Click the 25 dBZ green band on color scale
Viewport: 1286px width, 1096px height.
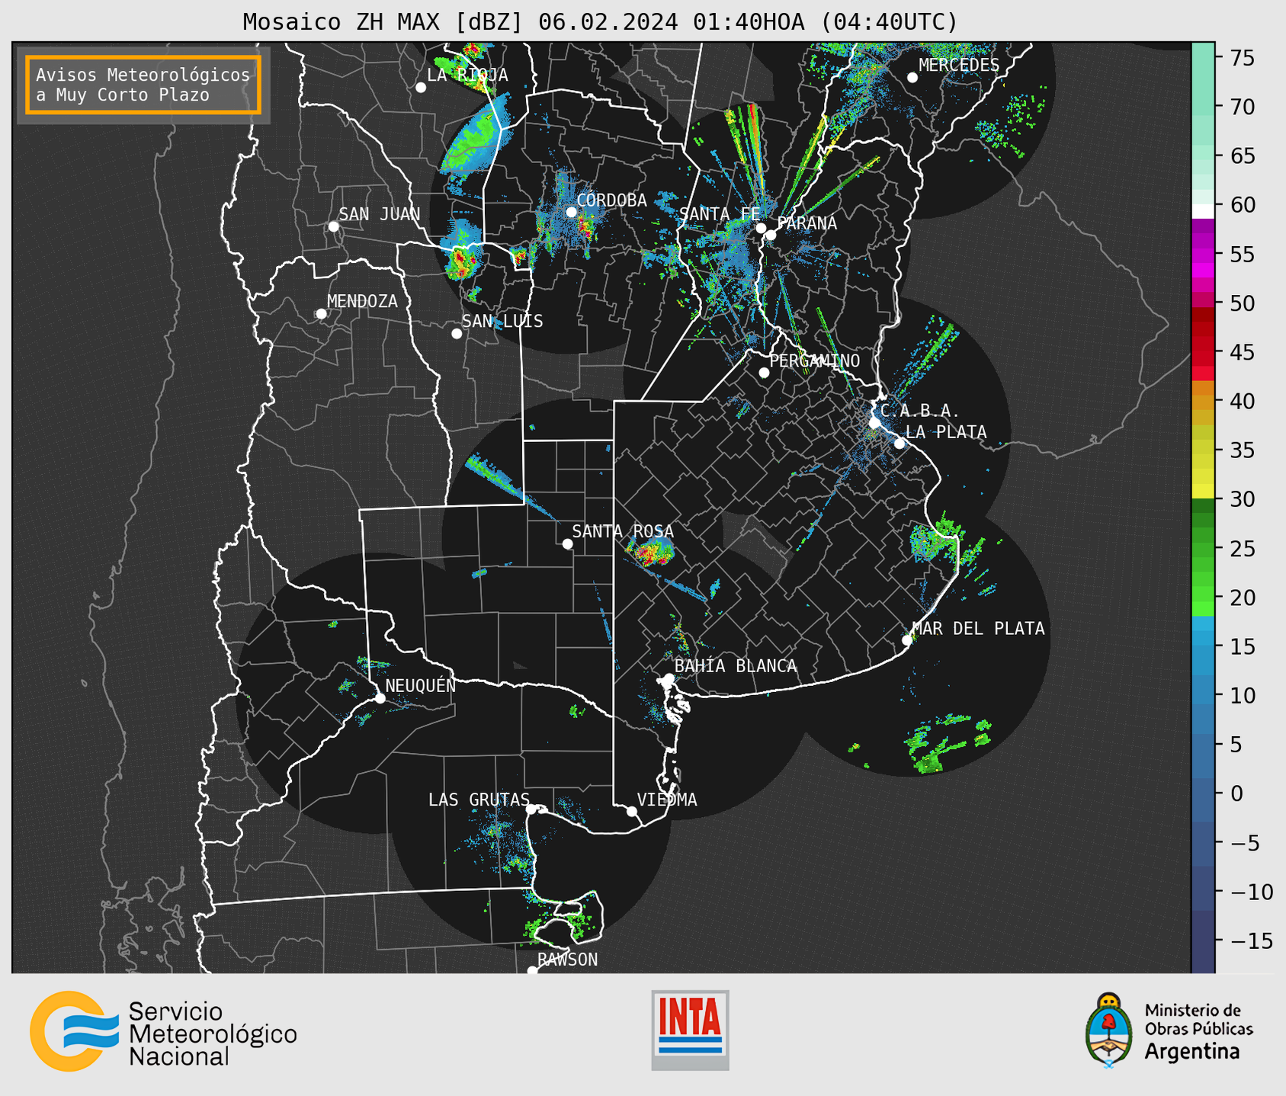pos(1203,549)
